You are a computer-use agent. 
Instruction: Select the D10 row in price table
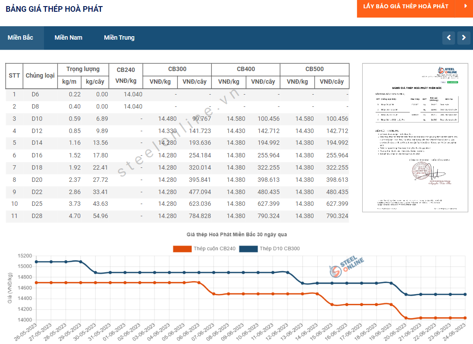point(177,119)
